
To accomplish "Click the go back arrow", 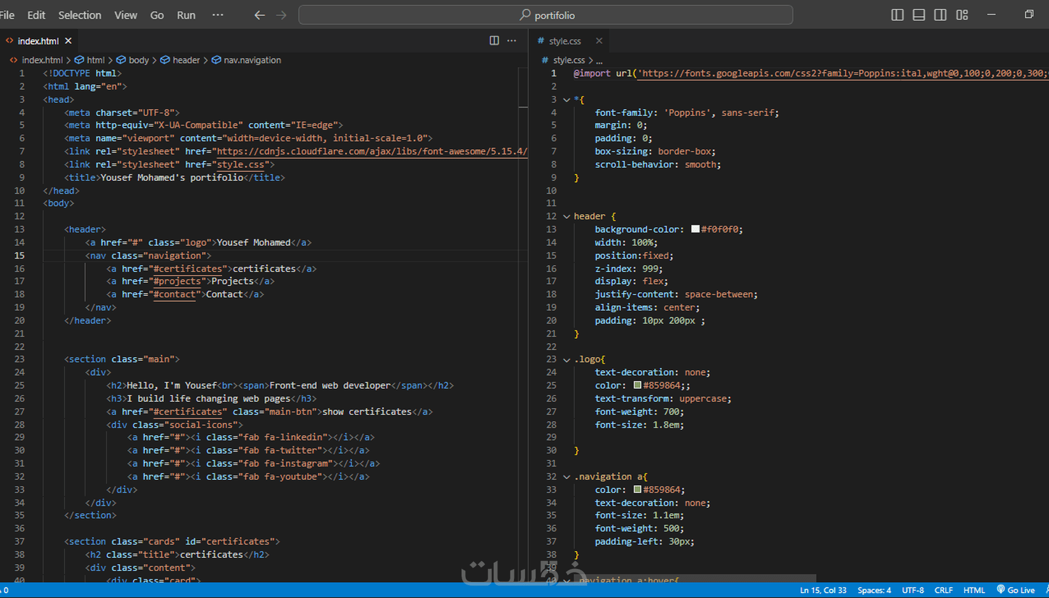I will point(260,15).
